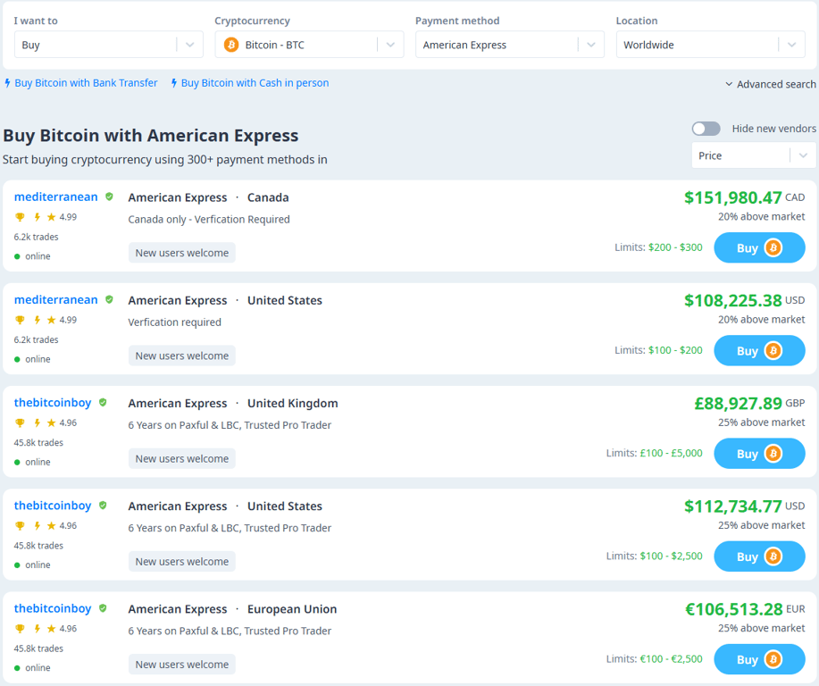This screenshot has width=819, height=686.
Task: Open mediterranean's vendor profile
Action: coord(58,196)
